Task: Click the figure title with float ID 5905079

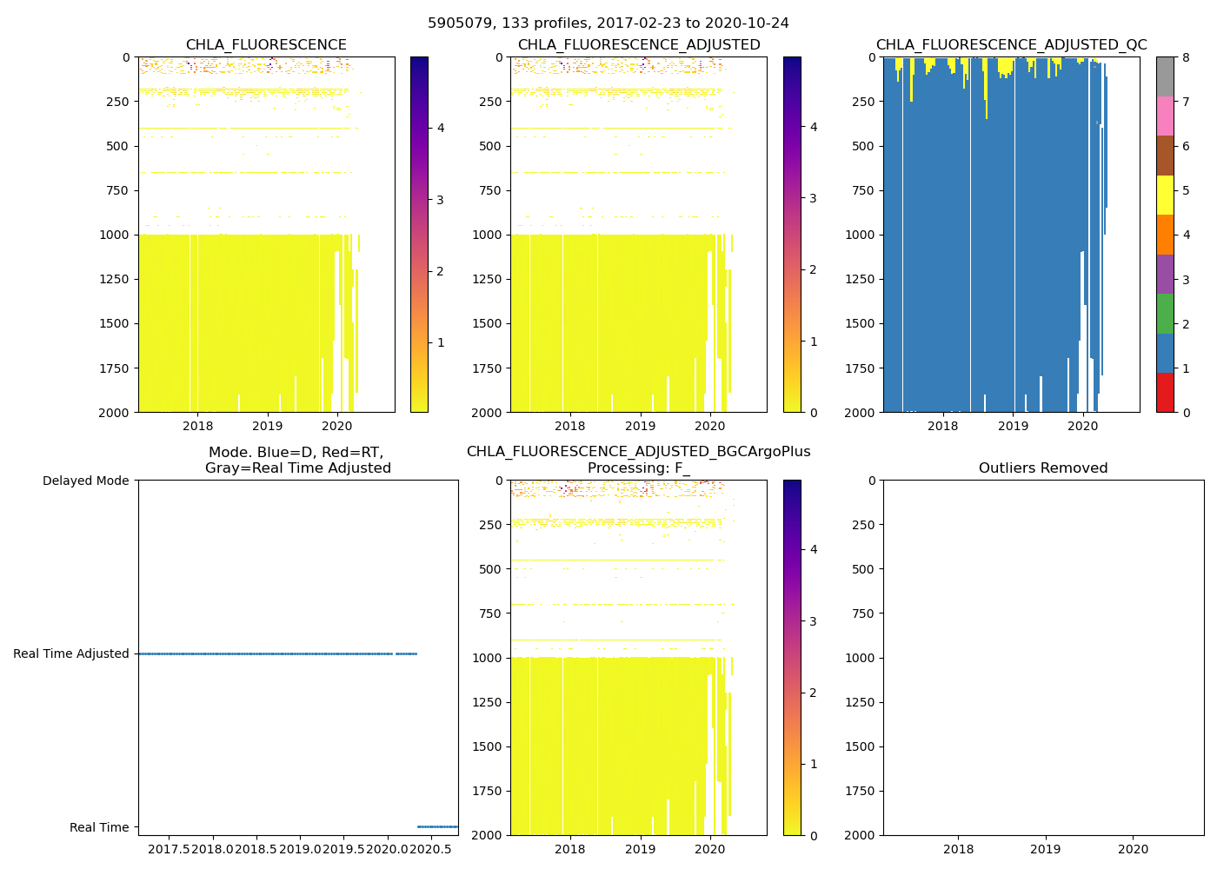Action: point(608,23)
